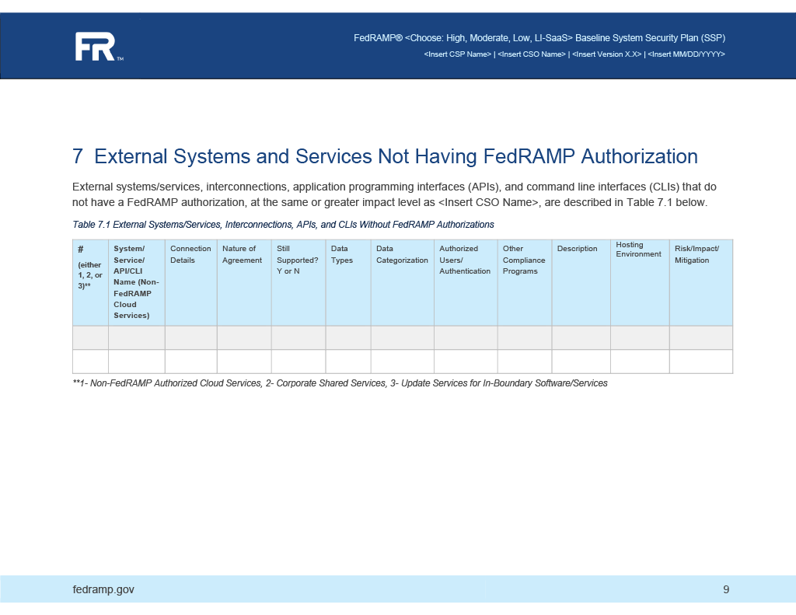The width and height of the screenshot is (796, 615).
Task: Click the footnote about Non-FedRAMP Authorized Cloud Services
Action: 340,383
